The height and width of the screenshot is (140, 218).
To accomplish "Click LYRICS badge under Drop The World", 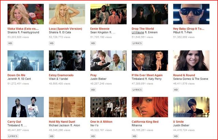I will coord(137,43).
